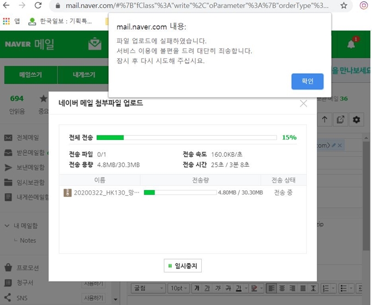Click the NAVER 메일 logo

pos(30,44)
